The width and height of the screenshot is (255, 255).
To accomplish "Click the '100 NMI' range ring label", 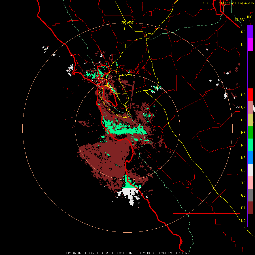I will coord(127,22).
